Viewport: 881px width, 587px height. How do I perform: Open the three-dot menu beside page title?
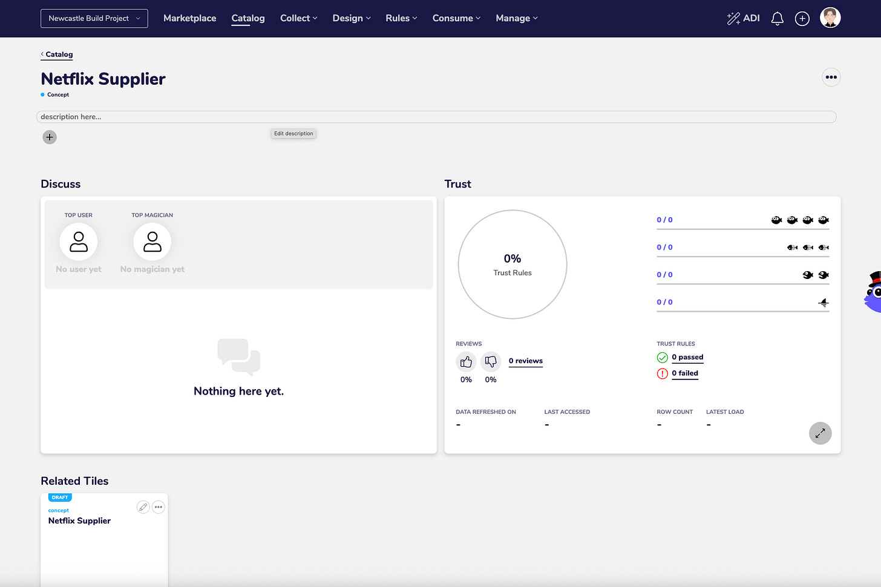[831, 77]
